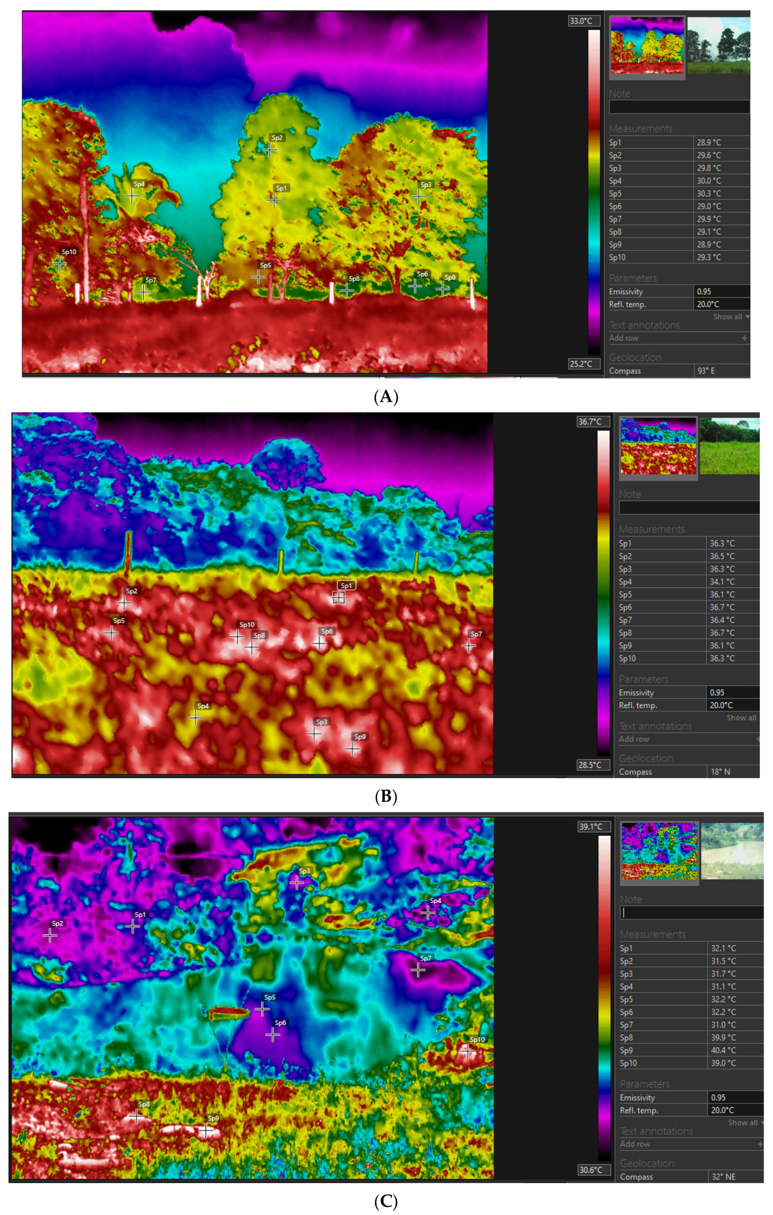
Task: Pick the Sp7 crosshair in thermal image C
Action: click(x=418, y=970)
